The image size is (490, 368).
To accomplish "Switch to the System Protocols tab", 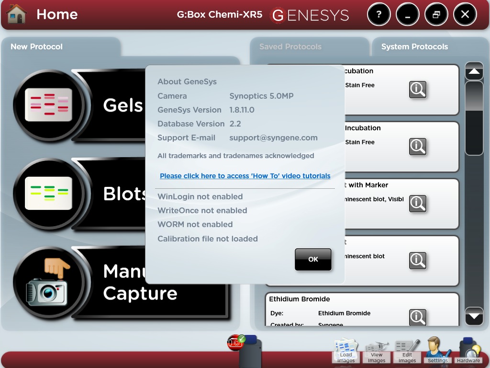I will click(x=414, y=46).
